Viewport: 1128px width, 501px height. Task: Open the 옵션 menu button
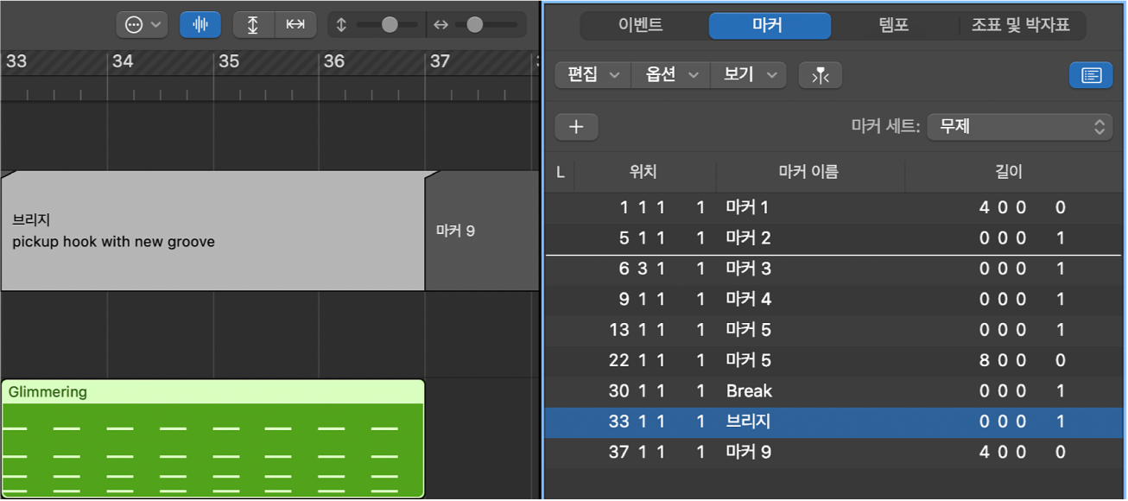tap(669, 75)
